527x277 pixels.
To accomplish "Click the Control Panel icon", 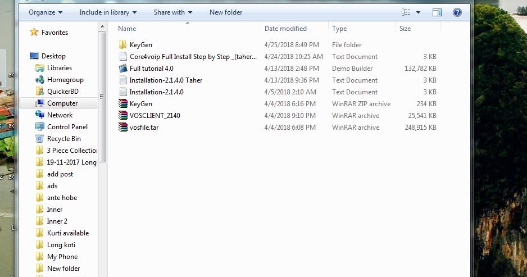I will click(40, 127).
